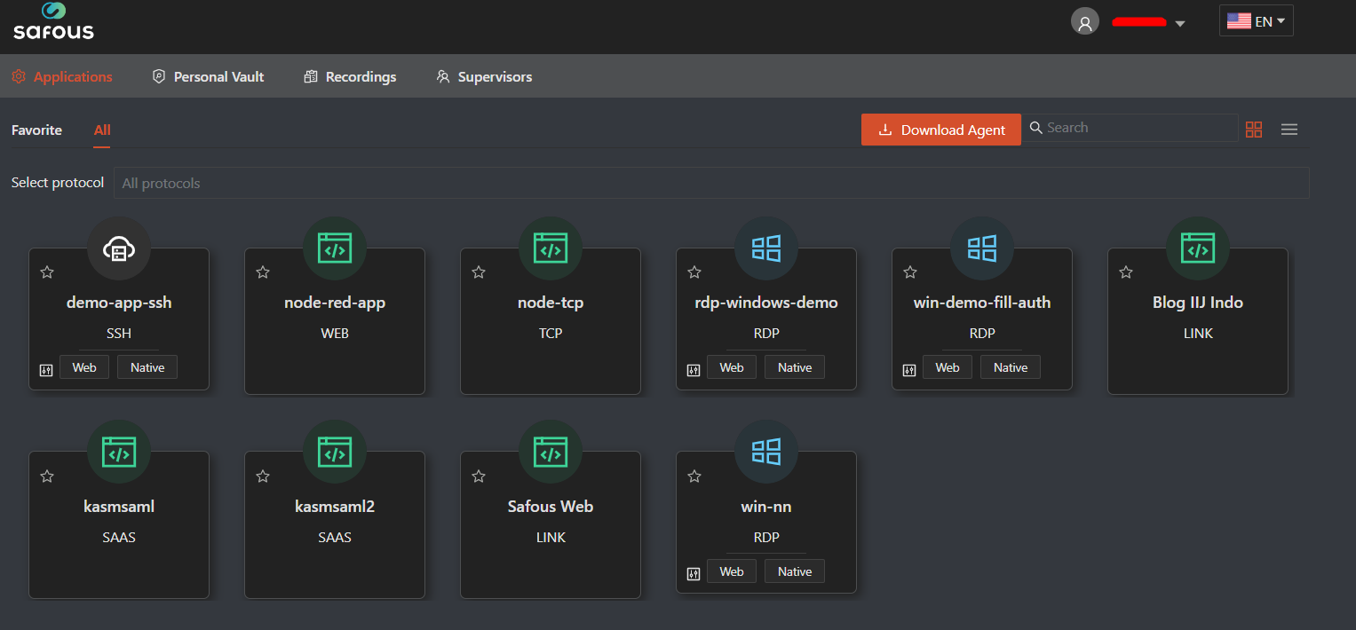Open settings icon on win-nn card
This screenshot has width=1356, height=630.
click(x=694, y=574)
